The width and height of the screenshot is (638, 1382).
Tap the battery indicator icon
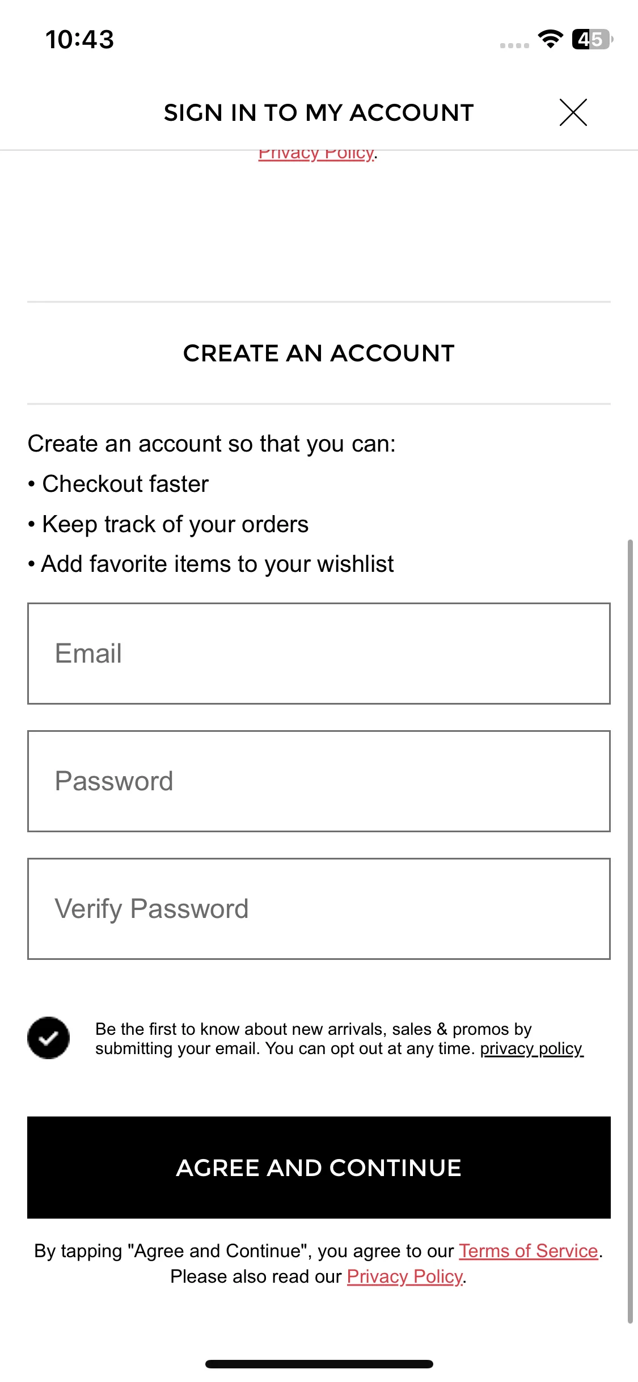(x=593, y=39)
